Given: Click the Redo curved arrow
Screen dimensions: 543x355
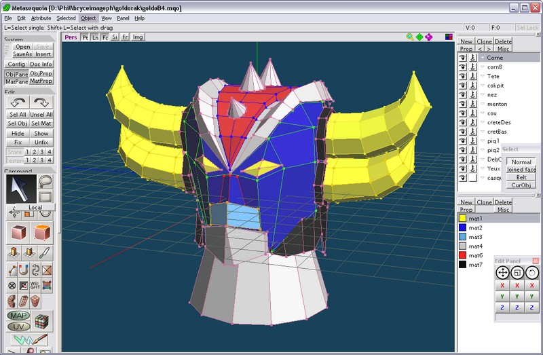Looking at the screenshot, I should click(x=41, y=102).
